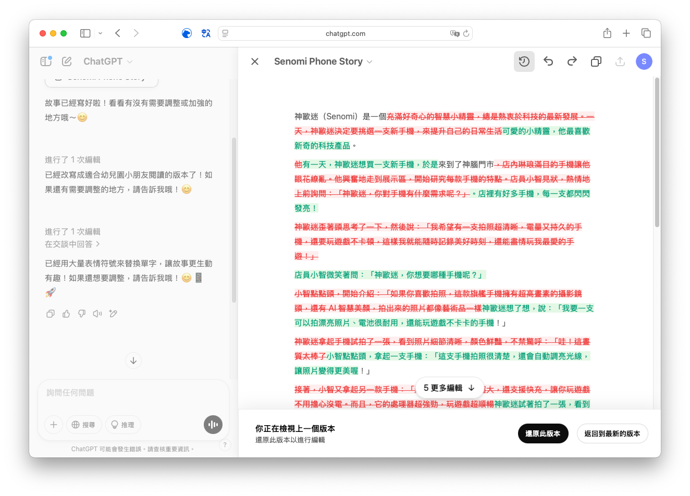Copy canvas content with the copy icon
Viewport: 690px width, 496px height.
pos(596,61)
